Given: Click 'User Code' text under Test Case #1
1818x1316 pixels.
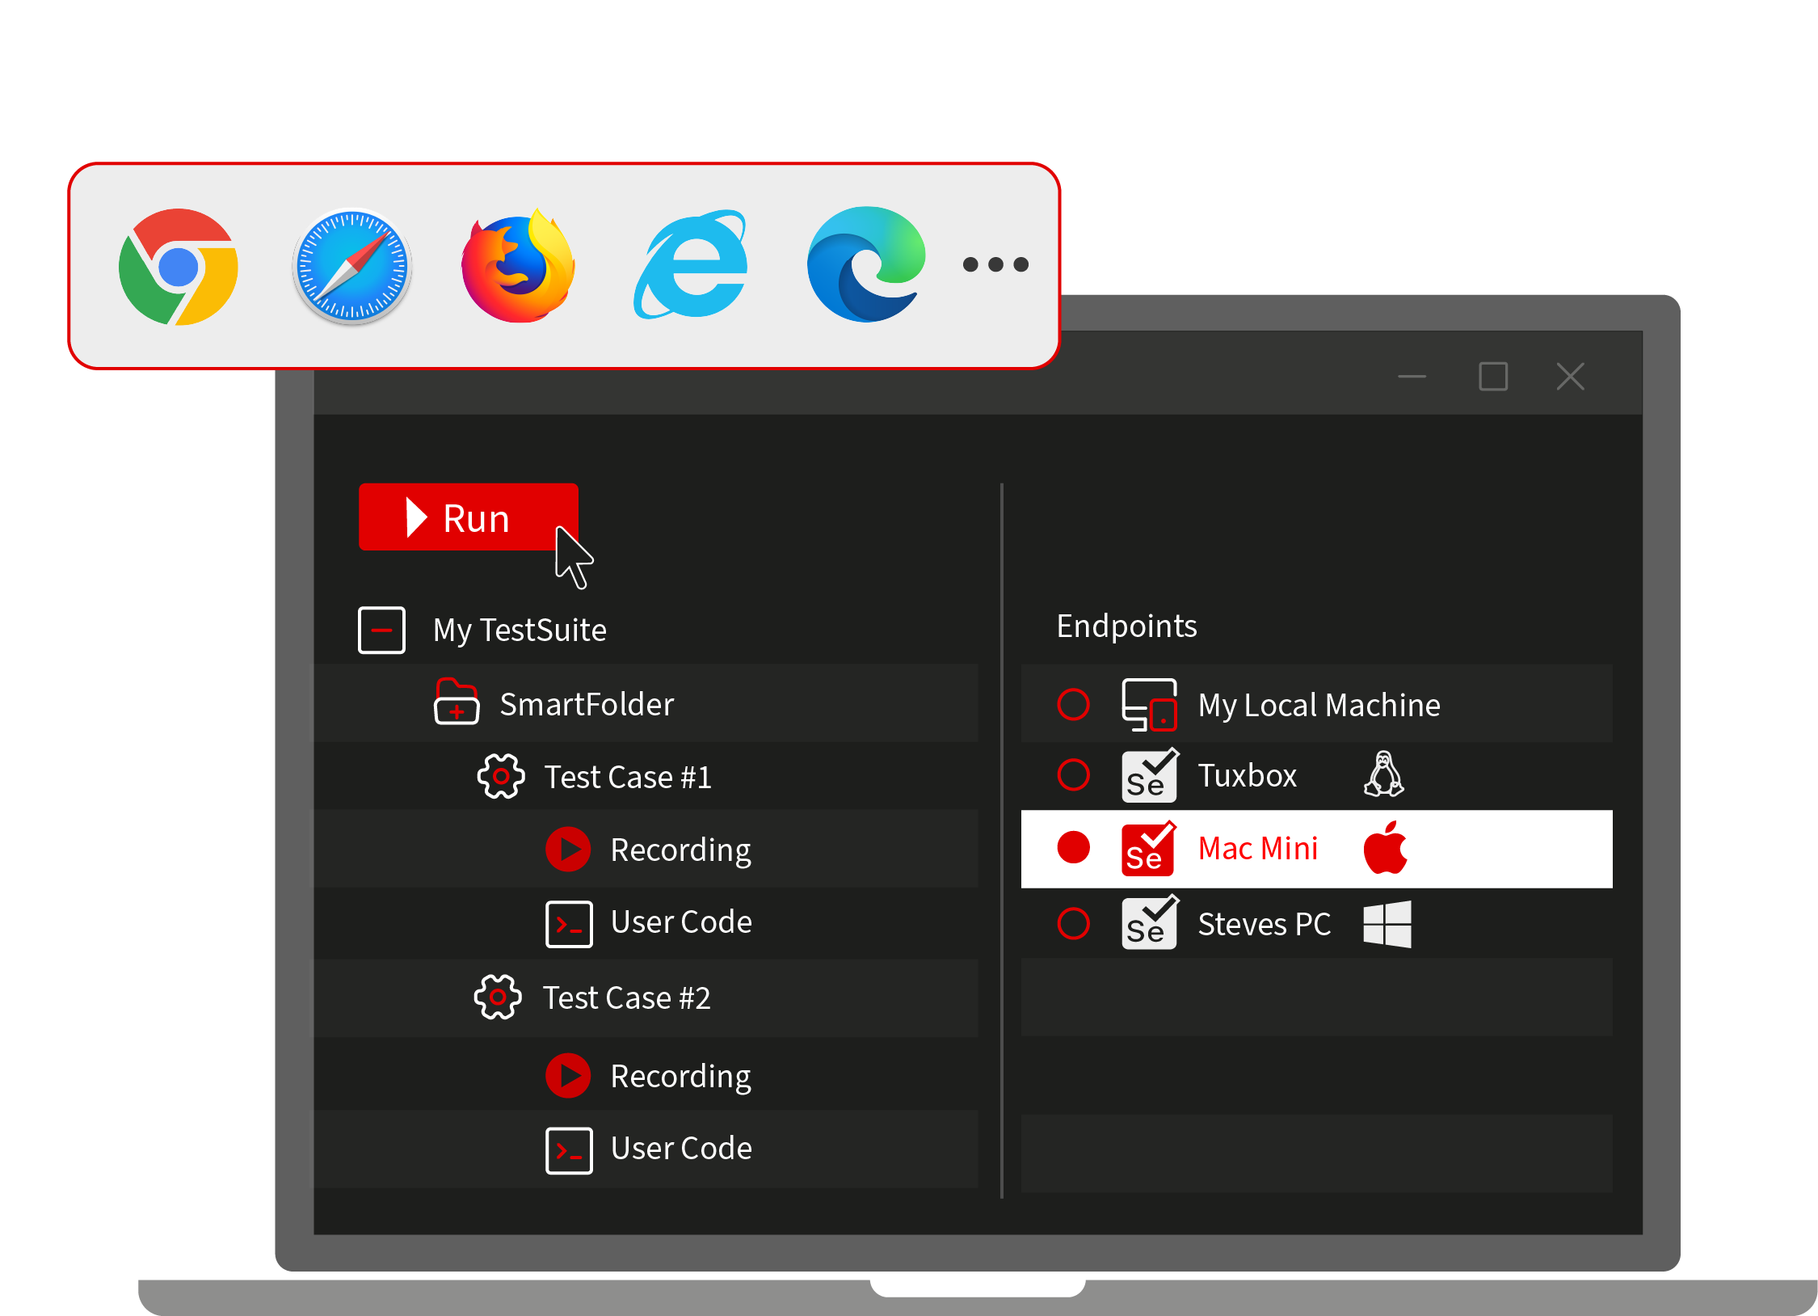Looking at the screenshot, I should tap(681, 922).
